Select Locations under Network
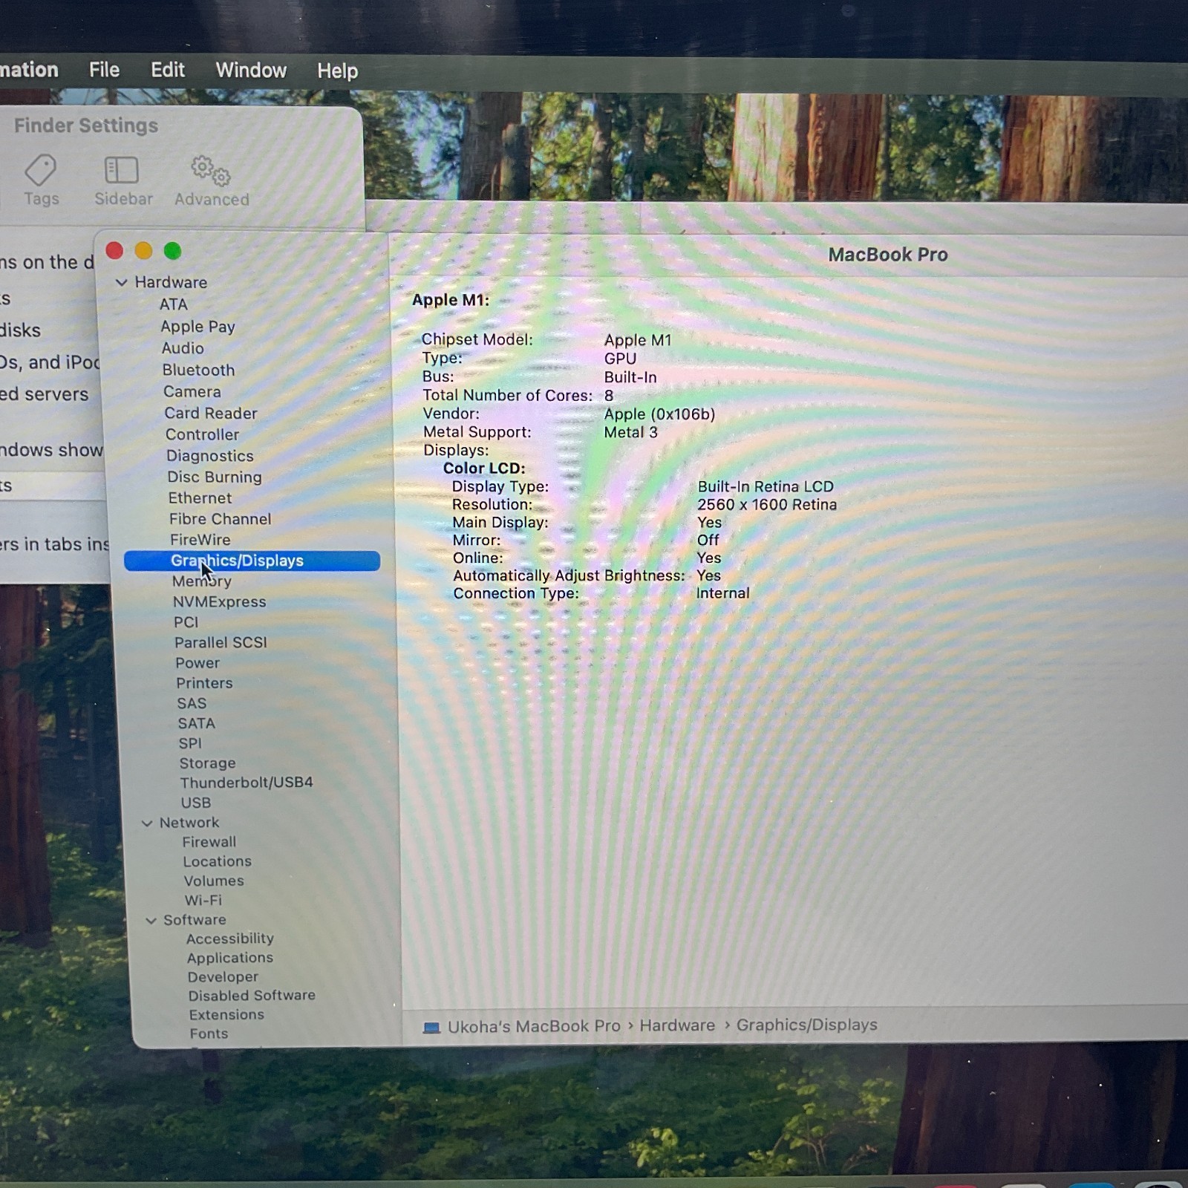The height and width of the screenshot is (1188, 1188). point(218,861)
